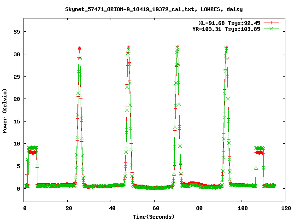Viewport: 295px width, 221px height.
Task: Click the y-axis tick label 10
Action: point(17,144)
